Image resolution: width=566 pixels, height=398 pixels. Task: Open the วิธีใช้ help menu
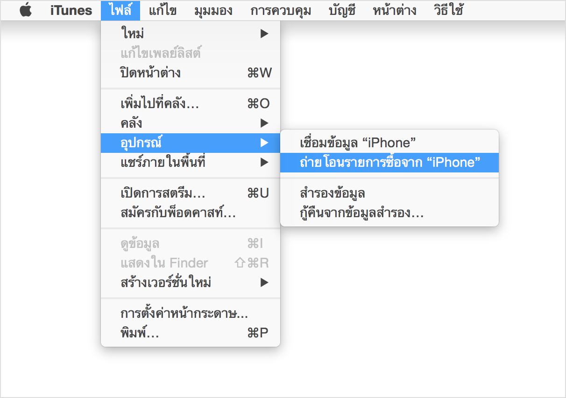tap(448, 10)
